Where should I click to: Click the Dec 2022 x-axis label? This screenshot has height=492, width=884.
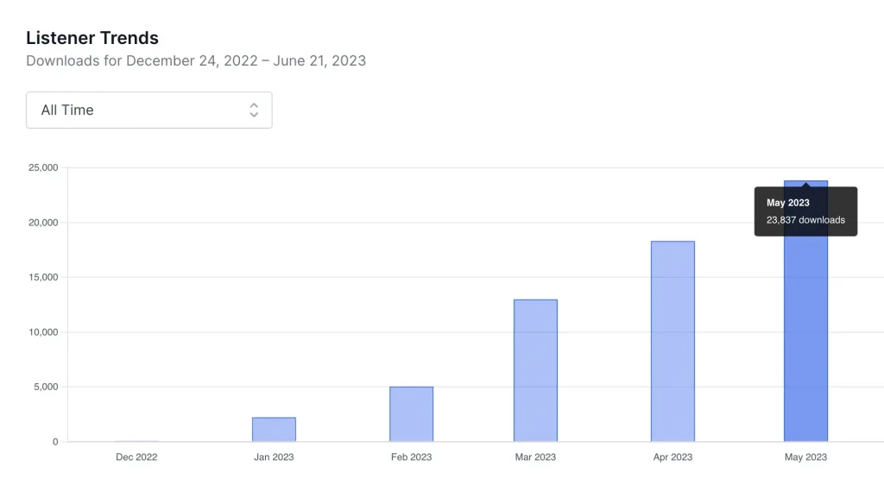point(136,457)
